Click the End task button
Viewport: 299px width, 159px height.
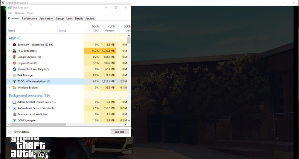pos(120,132)
